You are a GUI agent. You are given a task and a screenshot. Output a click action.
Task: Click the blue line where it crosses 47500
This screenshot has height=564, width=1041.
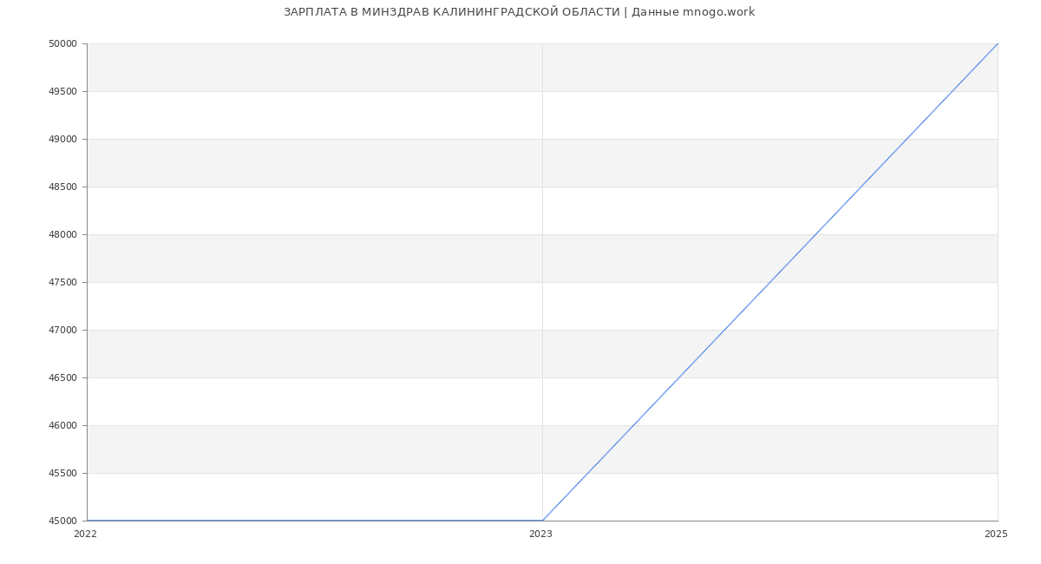click(770, 282)
